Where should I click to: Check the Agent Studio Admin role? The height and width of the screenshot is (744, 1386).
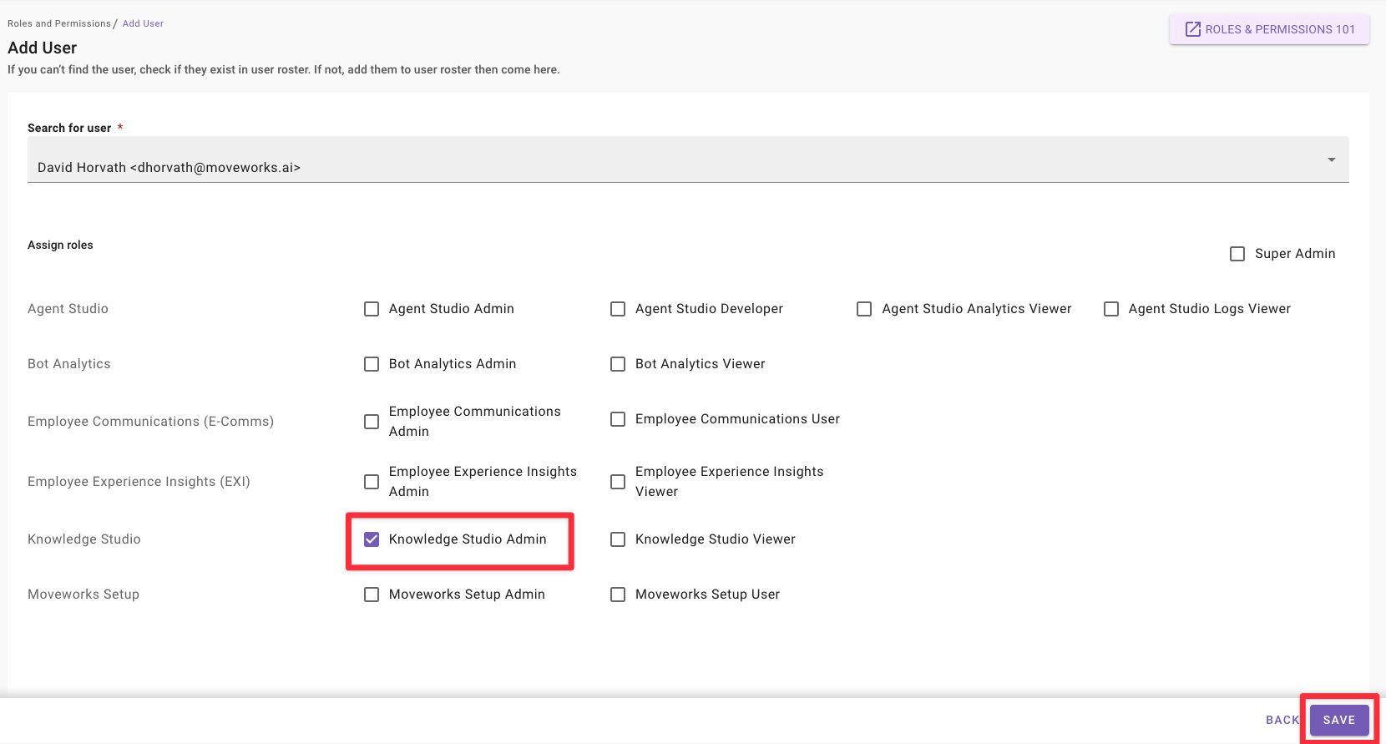(x=372, y=309)
